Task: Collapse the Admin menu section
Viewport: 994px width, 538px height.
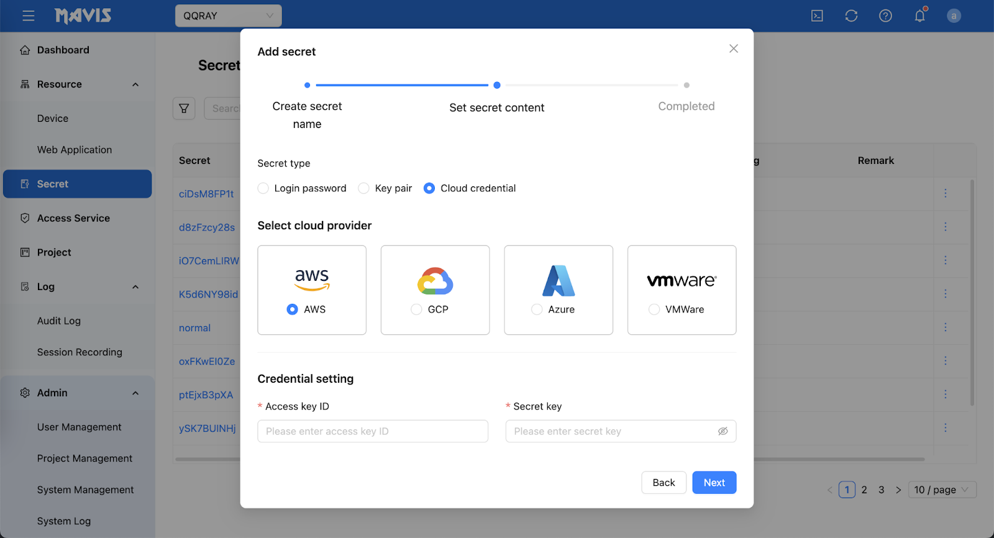Action: [x=135, y=393]
